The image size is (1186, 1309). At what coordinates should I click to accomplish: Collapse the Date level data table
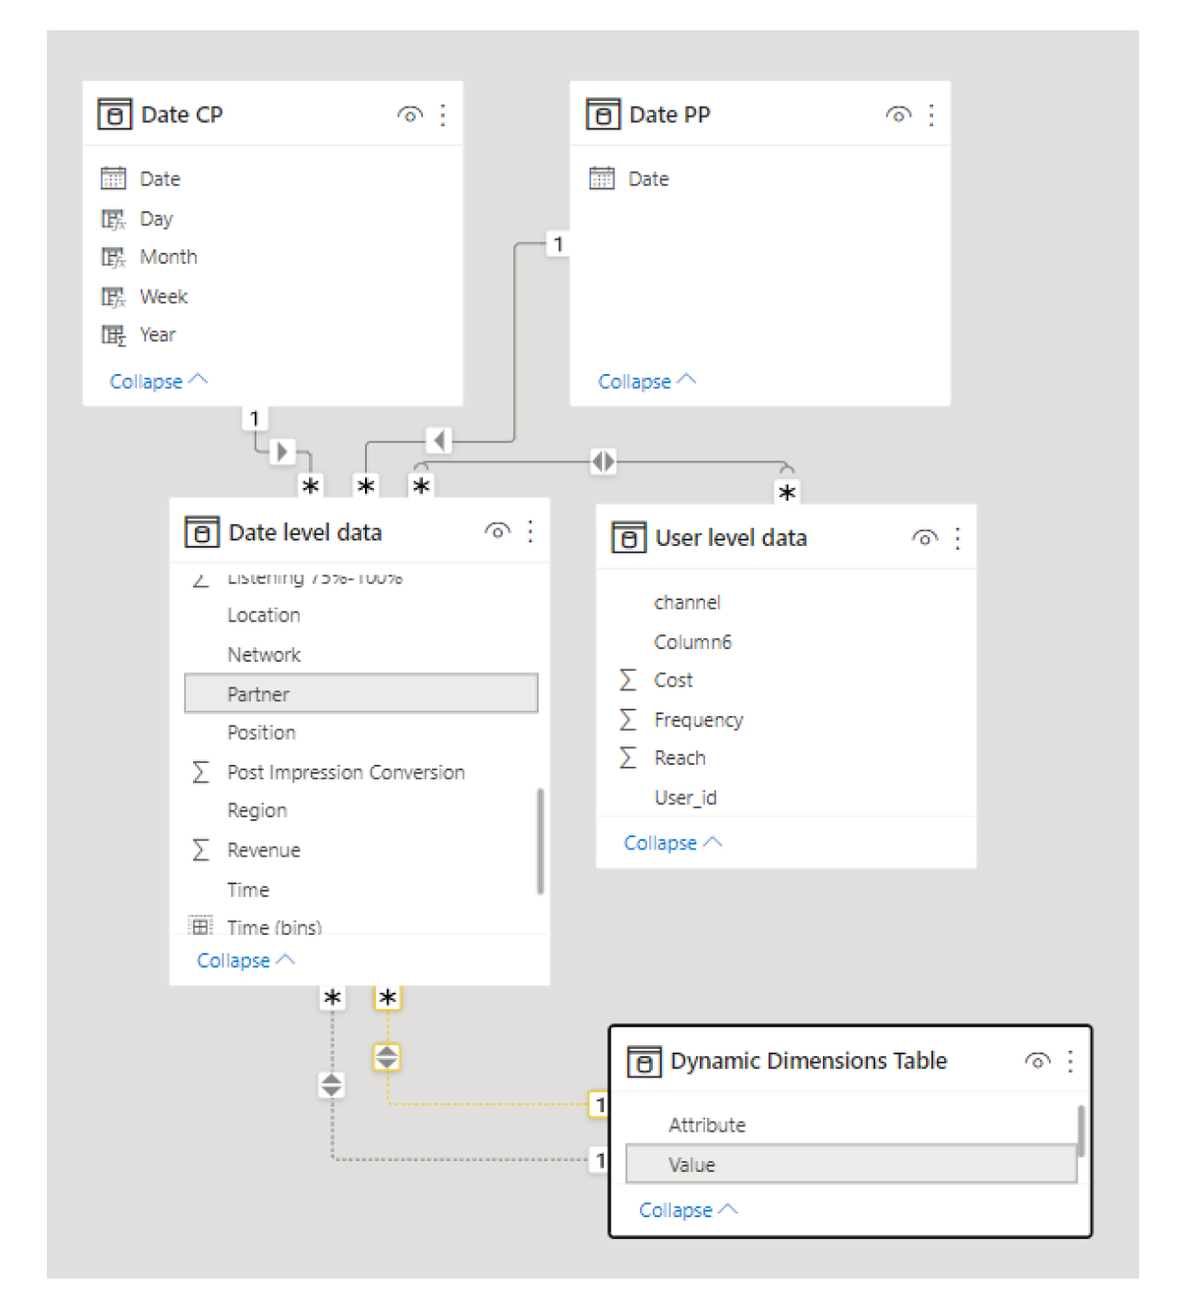(x=246, y=961)
